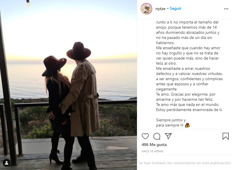
Task: Share post using paper plane icon
Action: click(x=168, y=136)
